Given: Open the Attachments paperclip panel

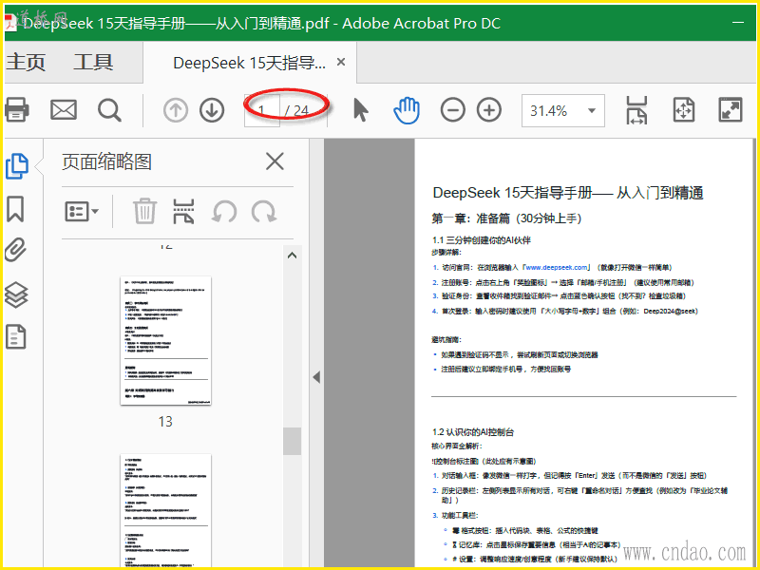Looking at the screenshot, I should (15, 250).
